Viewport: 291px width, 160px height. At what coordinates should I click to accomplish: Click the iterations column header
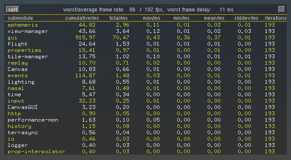tap(276, 18)
